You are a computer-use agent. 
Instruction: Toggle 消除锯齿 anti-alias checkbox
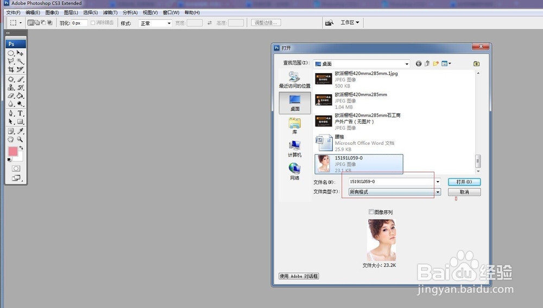point(93,23)
